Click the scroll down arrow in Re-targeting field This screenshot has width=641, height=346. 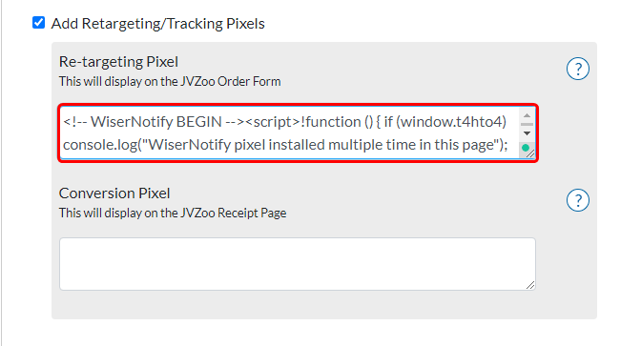527,133
